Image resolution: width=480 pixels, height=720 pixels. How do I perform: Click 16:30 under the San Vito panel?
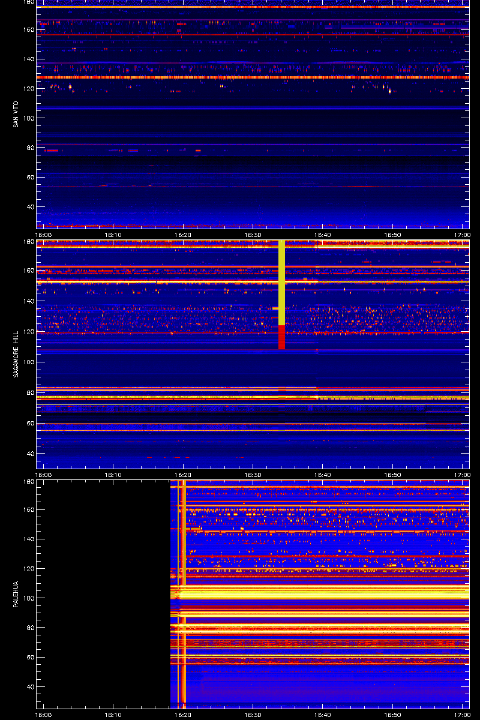click(253, 235)
